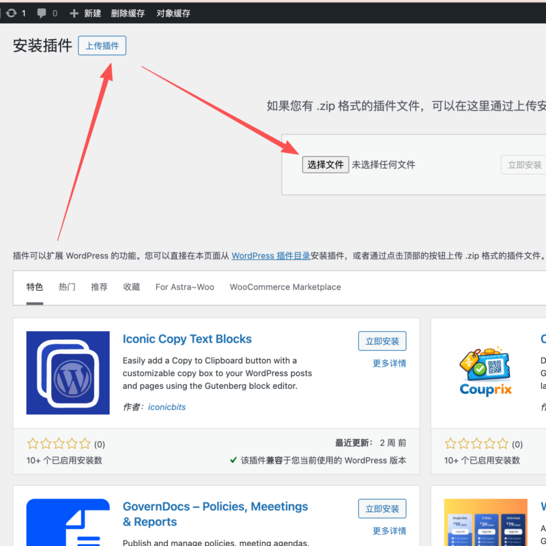Click the star rating of Iconic Copy Text Blocks
This screenshot has height=546, width=546.
tap(59, 444)
